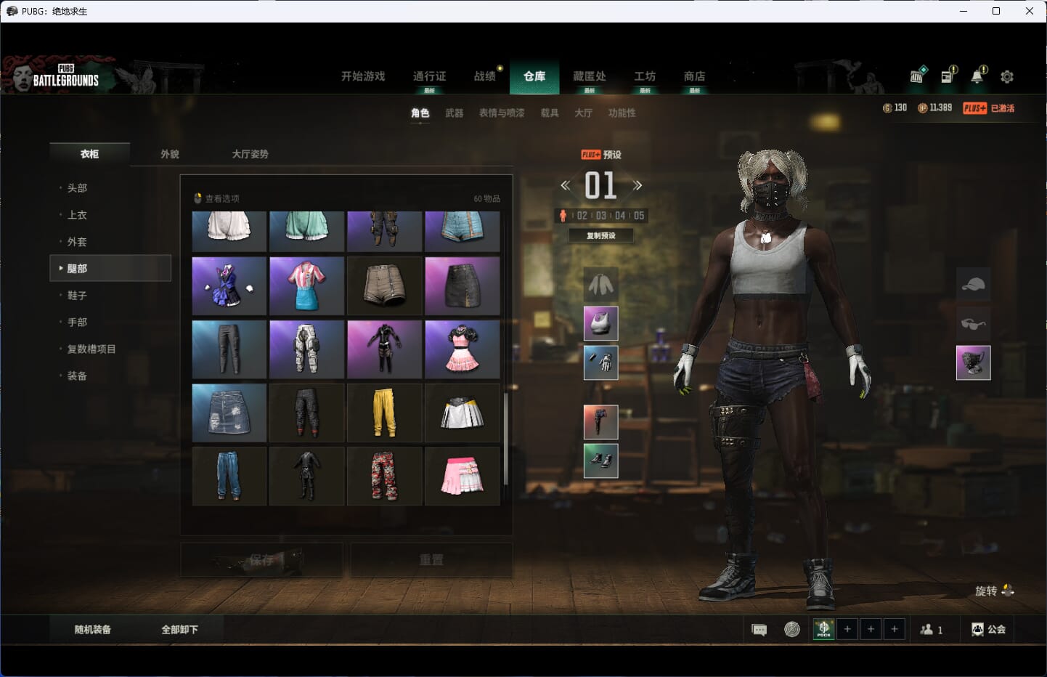Pick the pink pleated skirt item
The width and height of the screenshot is (1047, 677).
coord(463,476)
